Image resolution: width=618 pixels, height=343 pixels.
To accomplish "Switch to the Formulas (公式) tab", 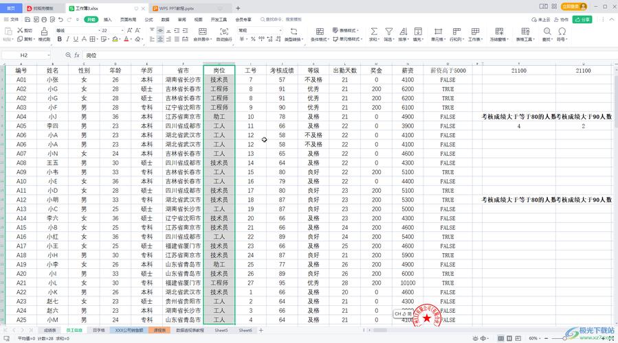I will coord(148,19).
